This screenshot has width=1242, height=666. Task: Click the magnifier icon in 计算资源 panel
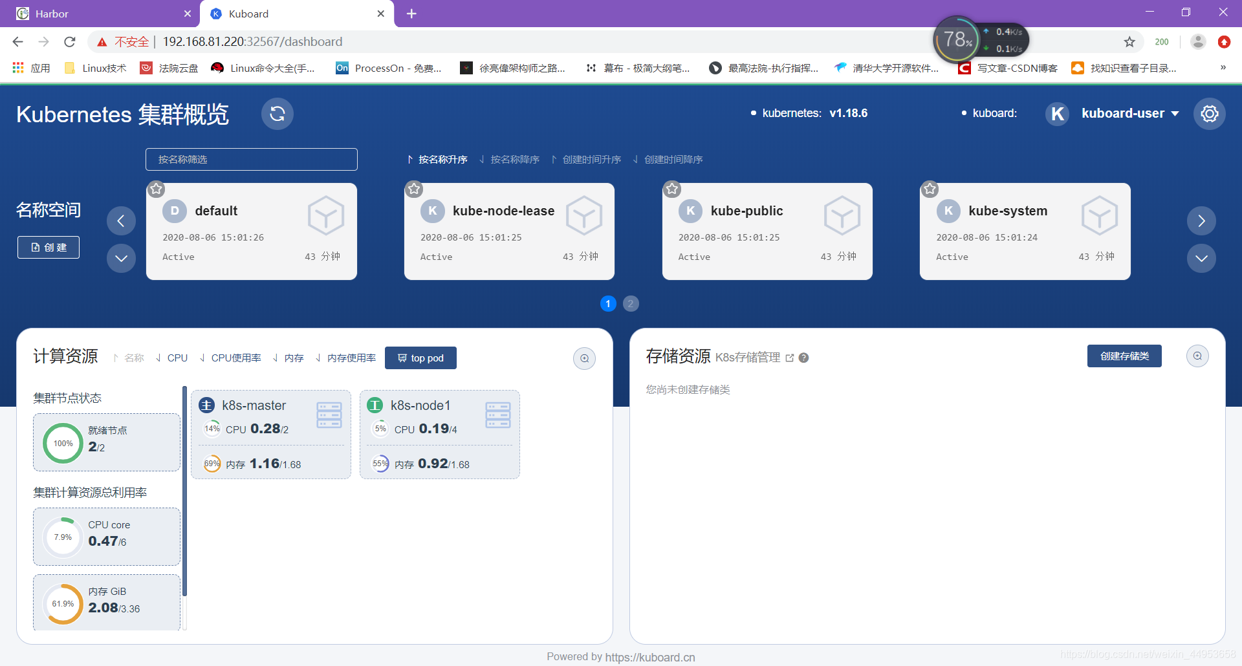coord(584,358)
